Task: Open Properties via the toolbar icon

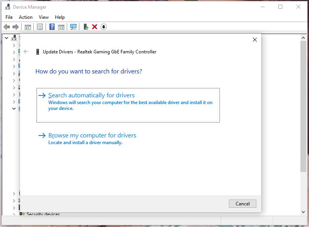Action: (40, 27)
